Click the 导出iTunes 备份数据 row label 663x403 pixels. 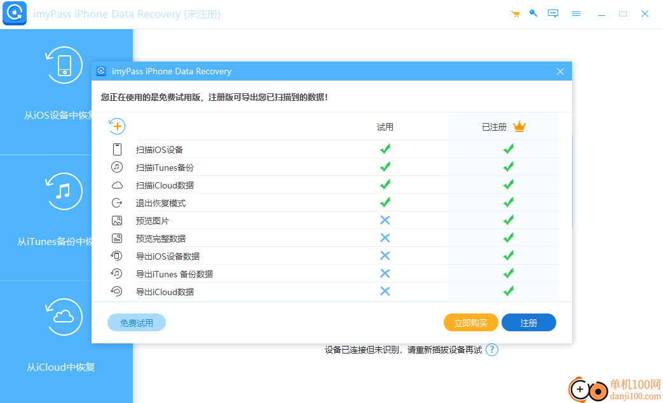174,274
